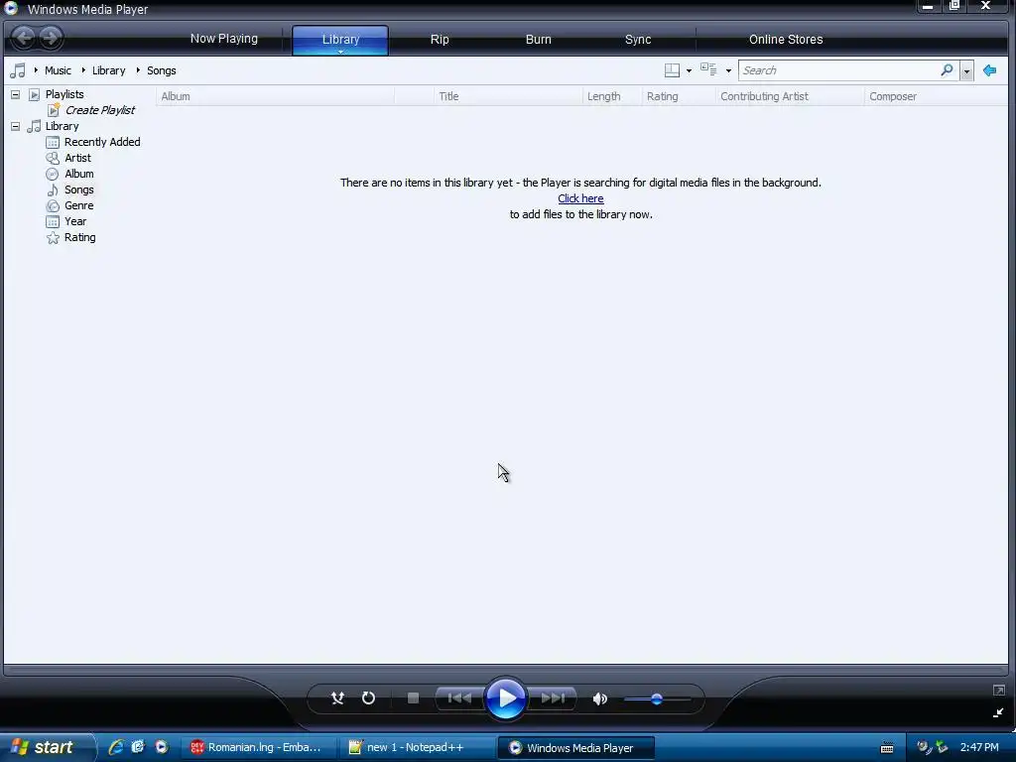
Task: Collapse the Playlists tree node
Action: (16, 94)
